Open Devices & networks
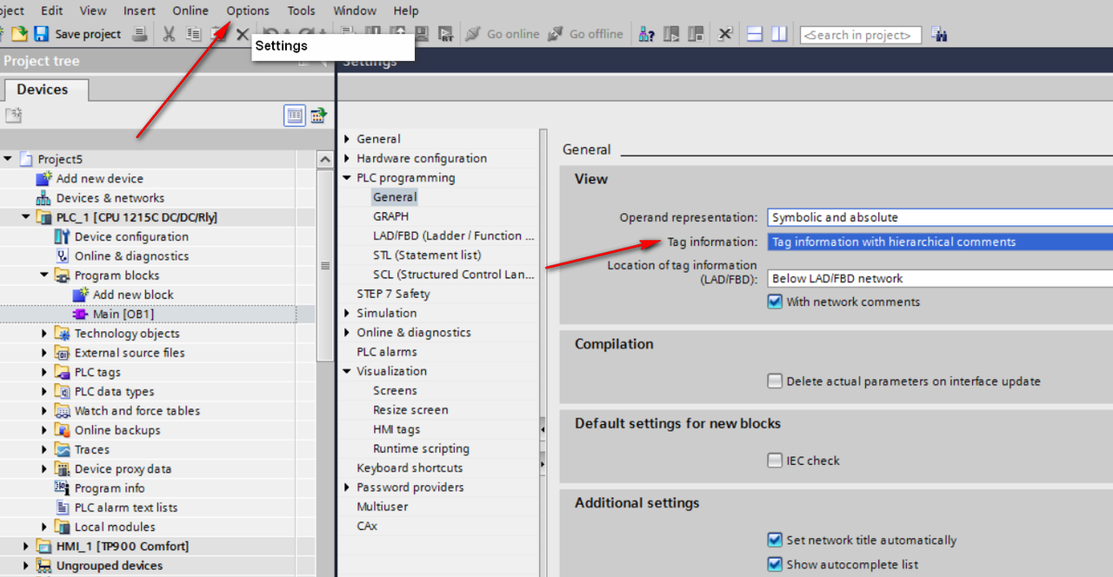This screenshot has height=577, width=1113. [x=110, y=197]
